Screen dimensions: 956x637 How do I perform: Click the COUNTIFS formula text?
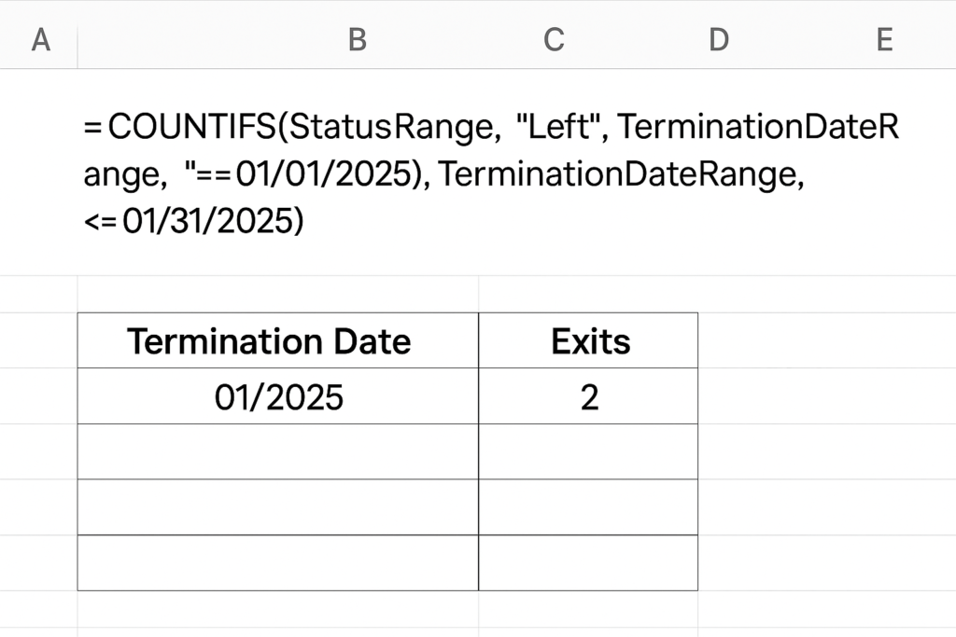[x=491, y=173]
